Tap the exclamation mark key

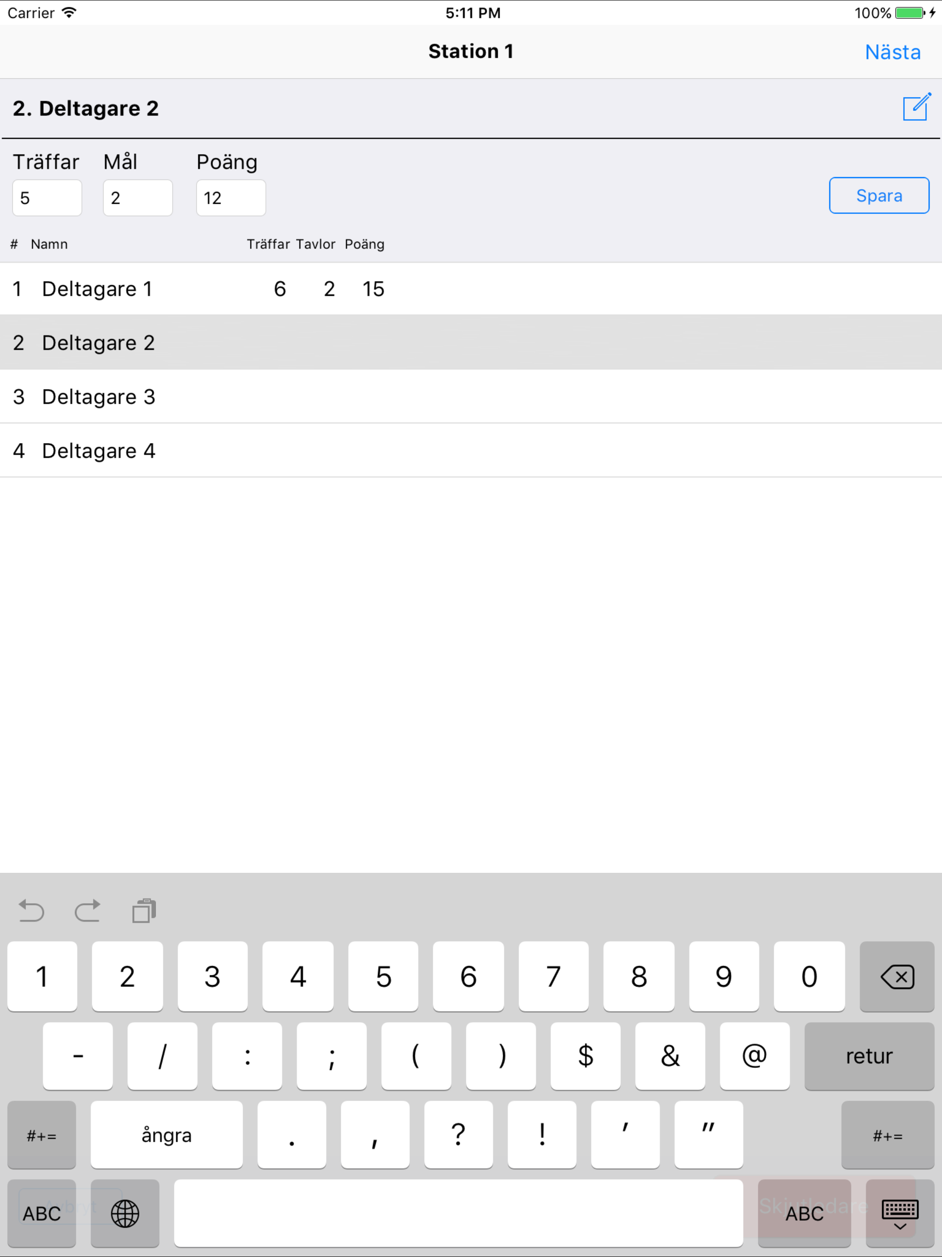point(542,1135)
